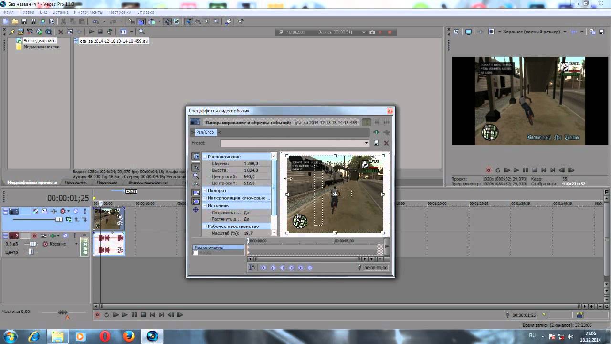This screenshot has height=344, width=611.
Task: Delete the Pan/Crop preset with X icon
Action: (x=386, y=143)
